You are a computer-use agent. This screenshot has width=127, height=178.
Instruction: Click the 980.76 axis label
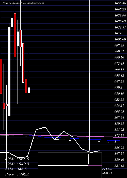point(119,57)
